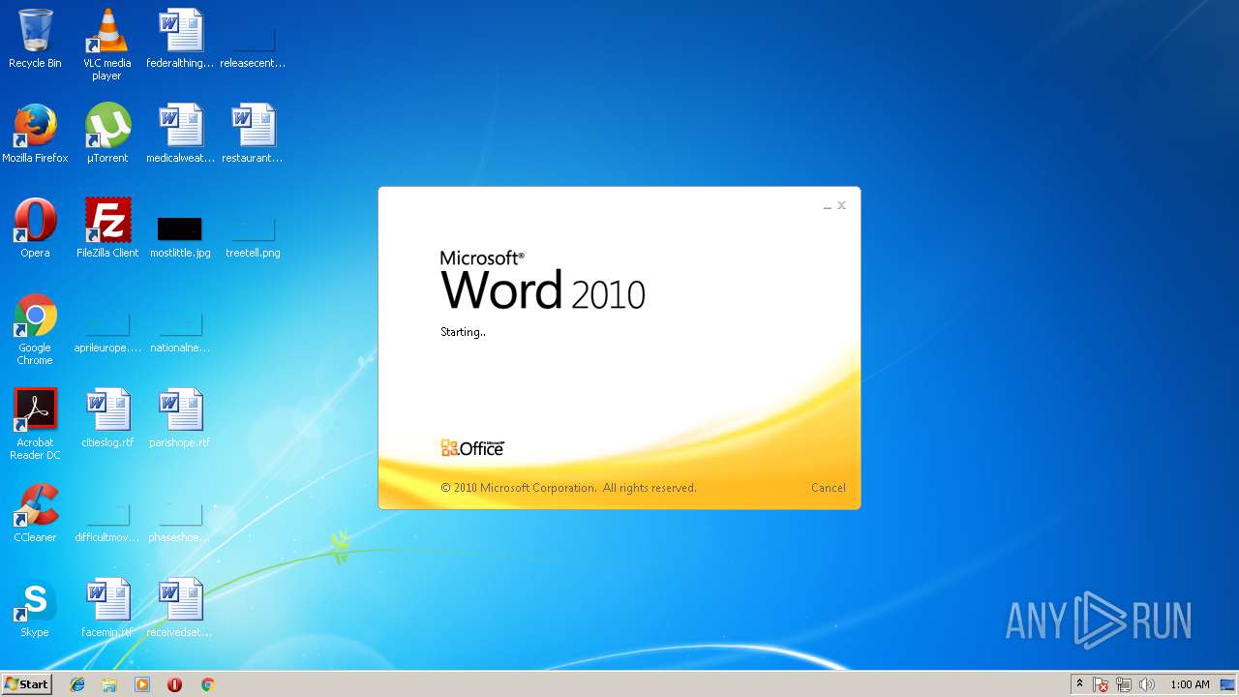Open Action Center flag tray icon
Screen dimensions: 1239x697
pos(1101,684)
